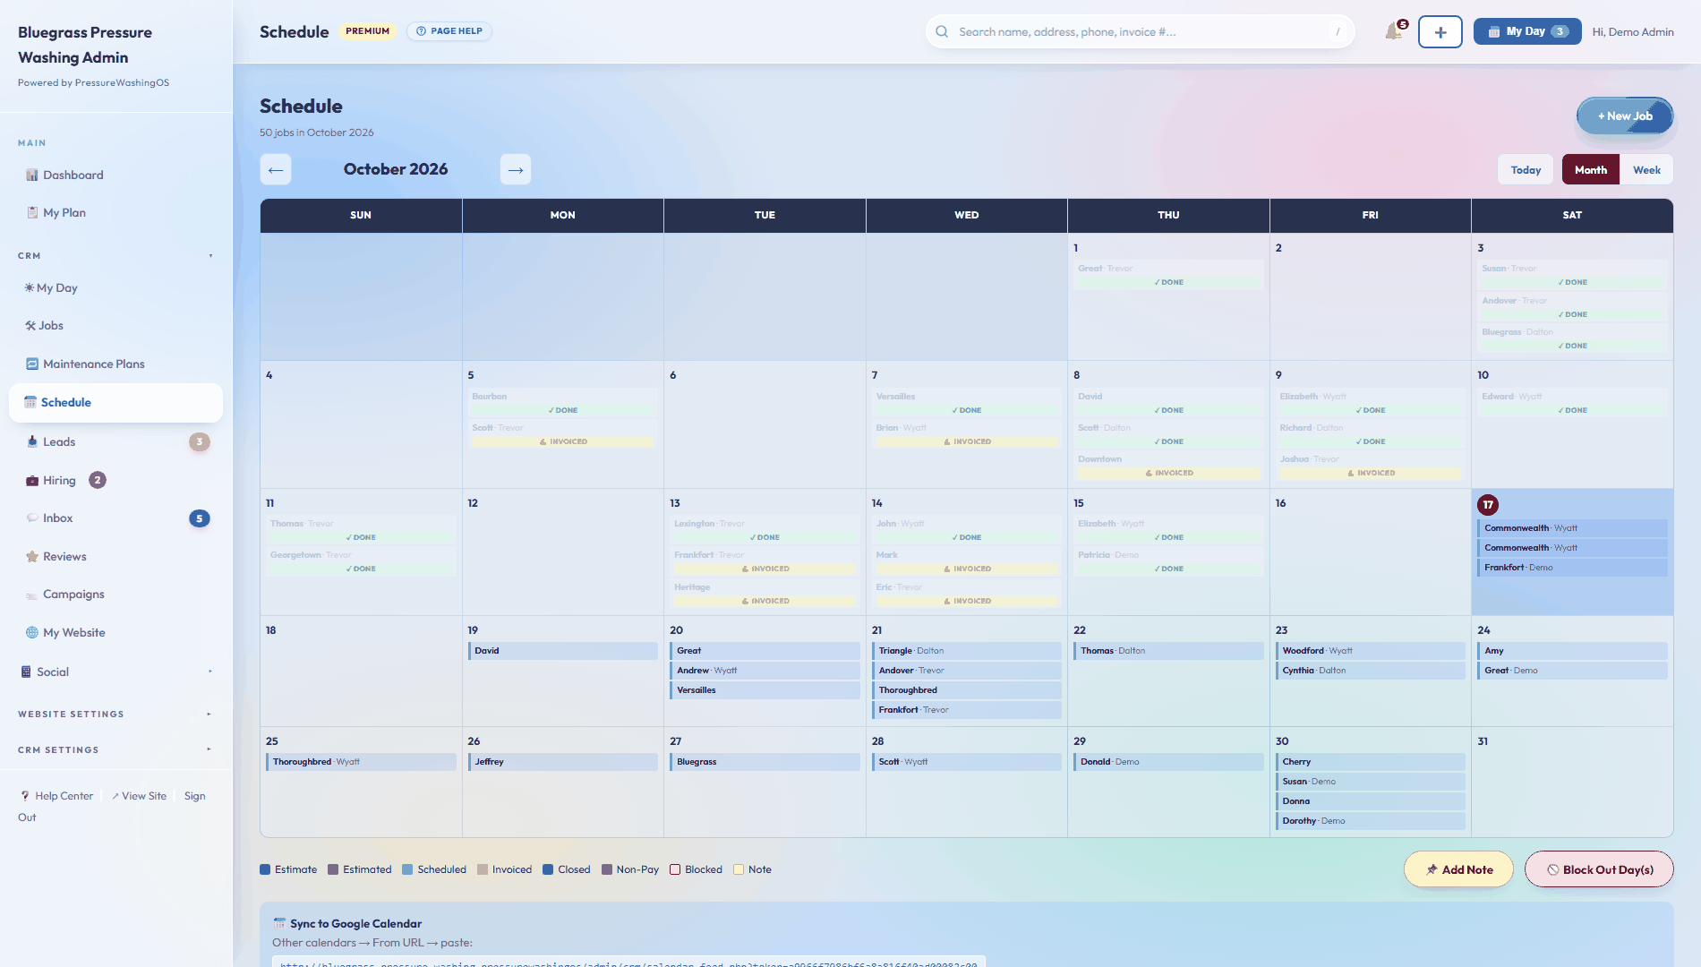Go to next month arrow
The width and height of the screenshot is (1701, 967).
(516, 169)
